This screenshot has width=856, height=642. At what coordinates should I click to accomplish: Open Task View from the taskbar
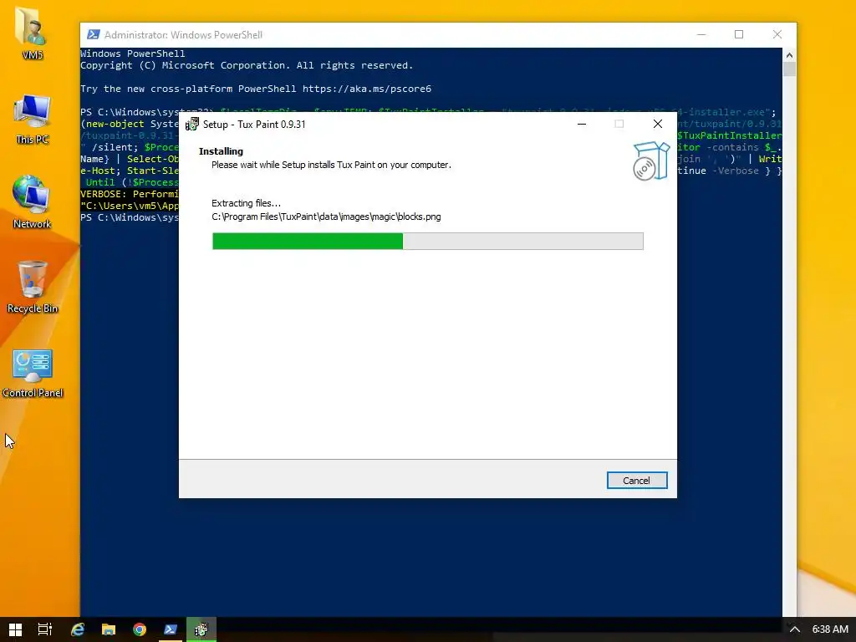(45, 629)
